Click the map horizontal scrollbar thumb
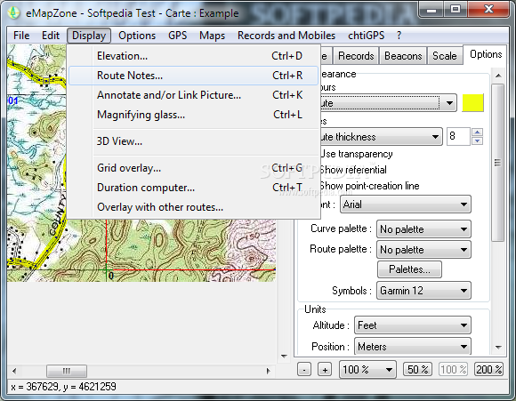The image size is (516, 401). click(x=67, y=371)
